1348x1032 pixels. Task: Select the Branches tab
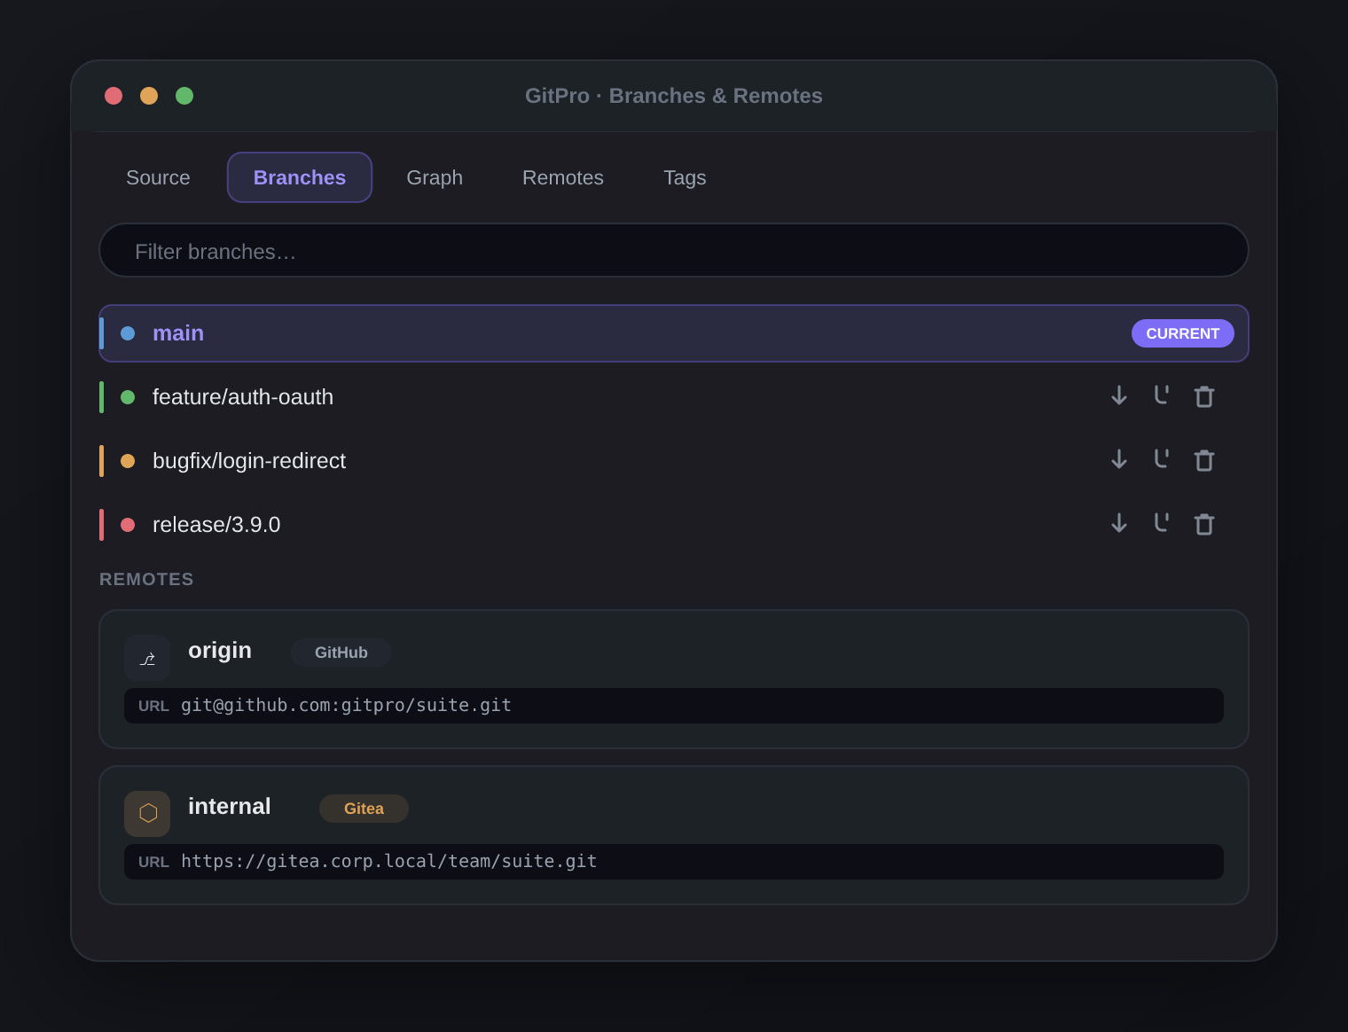click(300, 177)
